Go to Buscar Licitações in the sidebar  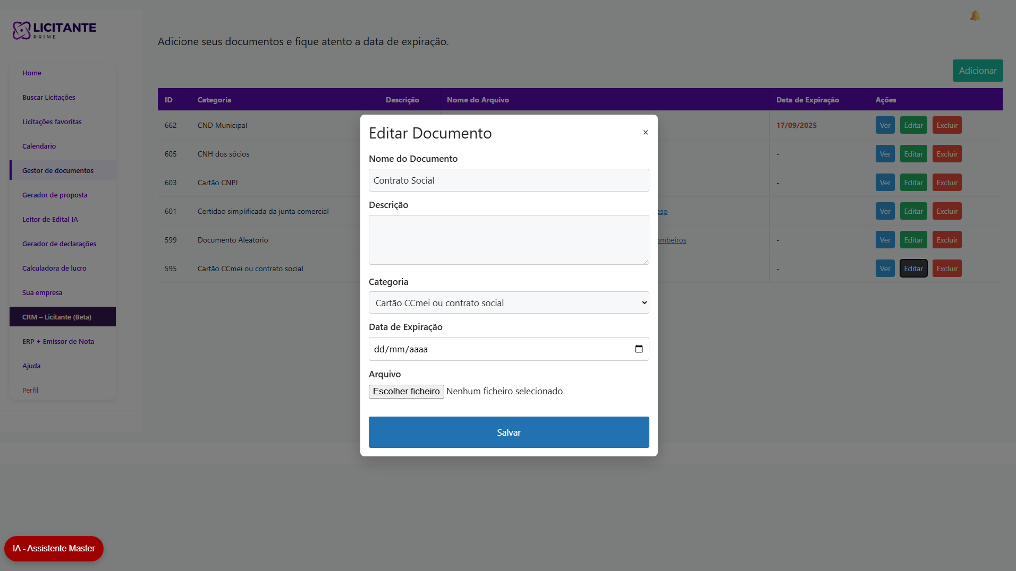pyautogui.click(x=49, y=98)
